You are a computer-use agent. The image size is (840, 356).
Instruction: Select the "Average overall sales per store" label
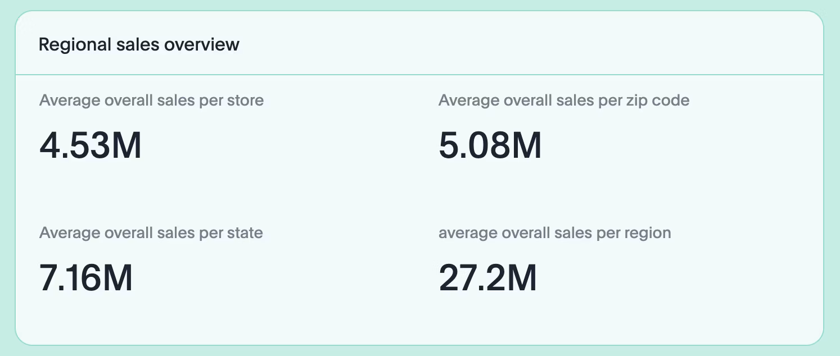[151, 101]
